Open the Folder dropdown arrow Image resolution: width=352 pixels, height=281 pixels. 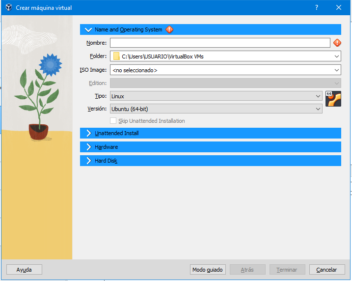(336, 56)
